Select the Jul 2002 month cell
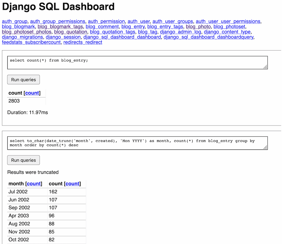Viewport: 282px width, 244px height. coord(27,192)
